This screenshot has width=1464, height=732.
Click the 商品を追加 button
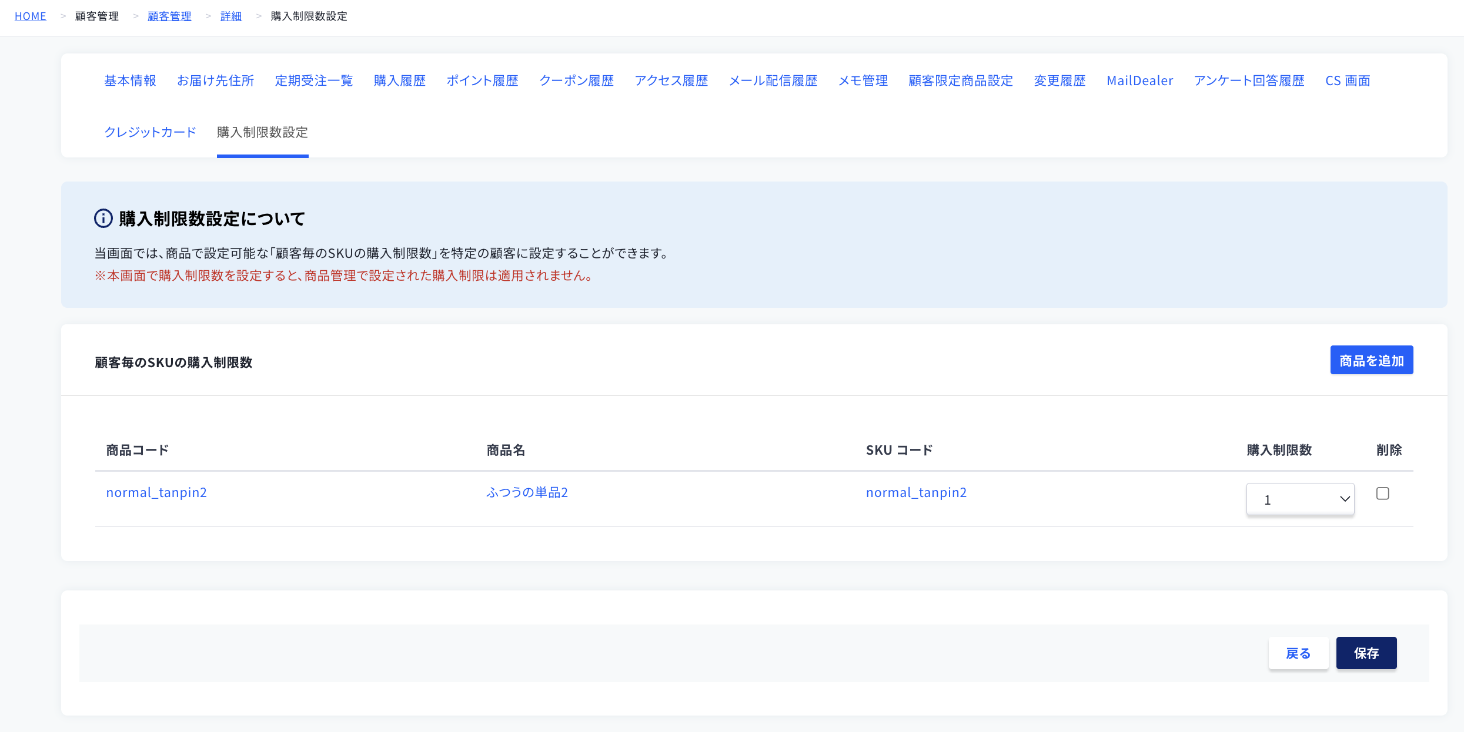(x=1372, y=360)
